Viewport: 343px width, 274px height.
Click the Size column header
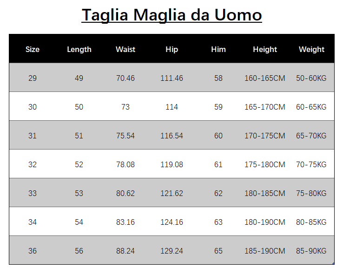[33, 49]
